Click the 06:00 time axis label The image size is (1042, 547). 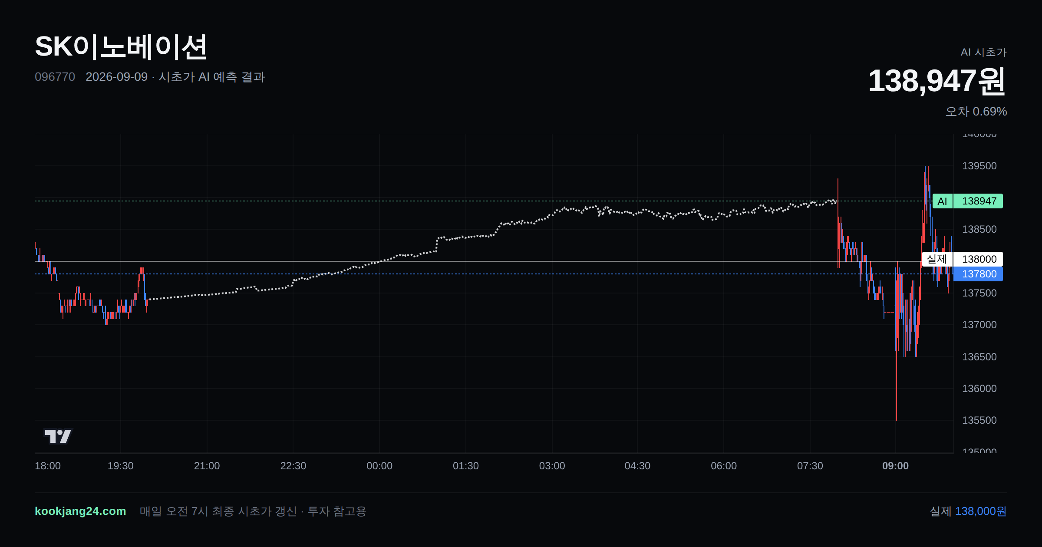click(724, 466)
